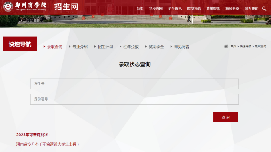The image size is (271, 152).
Task: Click the breadcrumb home icon
Action: point(226,46)
